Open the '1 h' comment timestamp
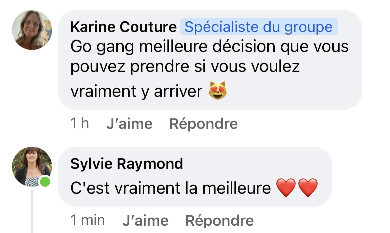Image resolution: width=390 pixels, height=233 pixels. tap(80, 124)
